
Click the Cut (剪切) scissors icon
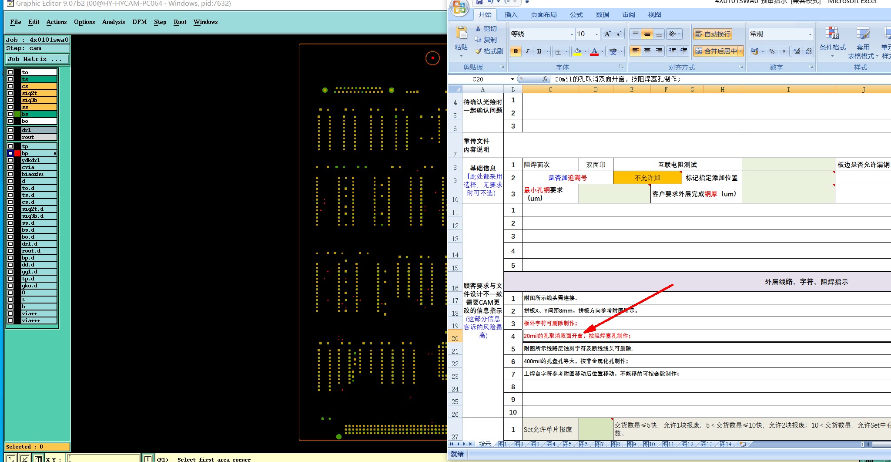(x=478, y=28)
